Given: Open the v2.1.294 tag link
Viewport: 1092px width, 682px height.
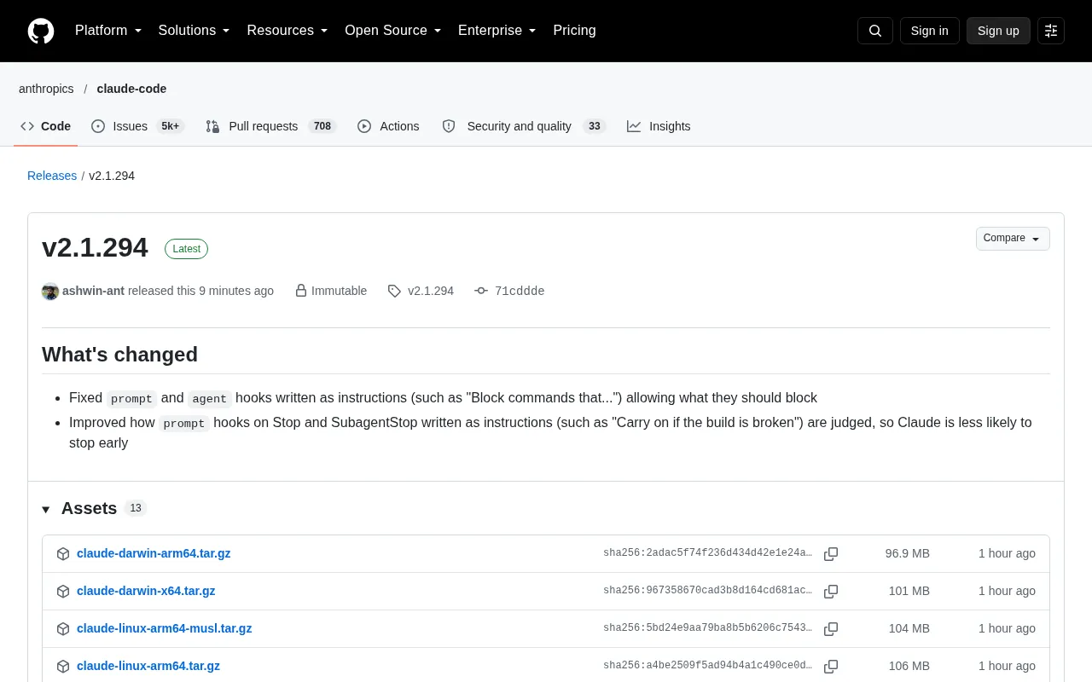Looking at the screenshot, I should click(x=431, y=291).
